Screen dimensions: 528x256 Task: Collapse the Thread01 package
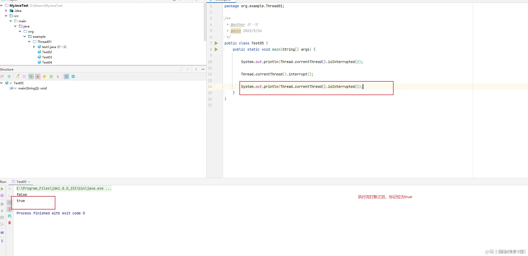pyautogui.click(x=29, y=42)
